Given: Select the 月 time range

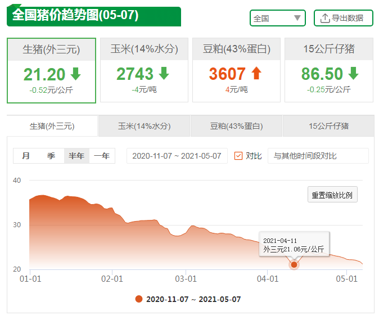Looking at the screenshot, I should click(26, 156).
